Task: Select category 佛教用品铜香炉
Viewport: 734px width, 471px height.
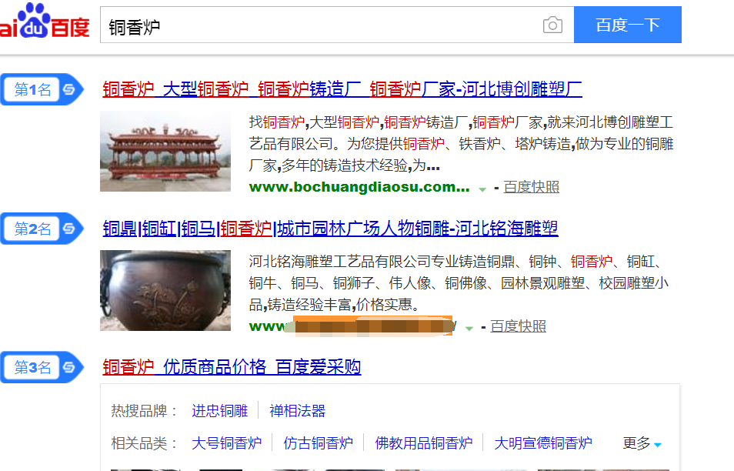Action: tap(424, 443)
